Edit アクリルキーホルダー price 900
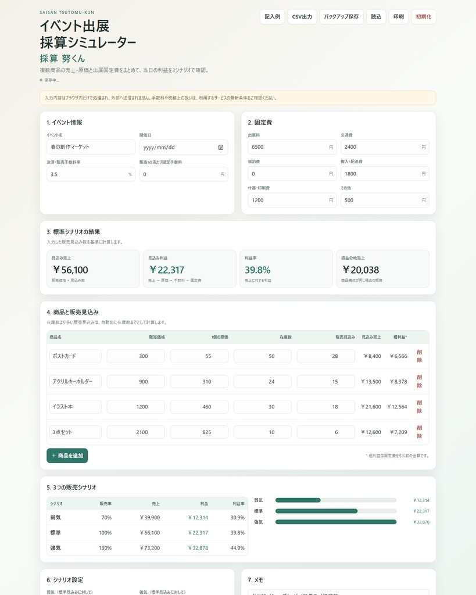476x595 pixels. pyautogui.click(x=136, y=381)
